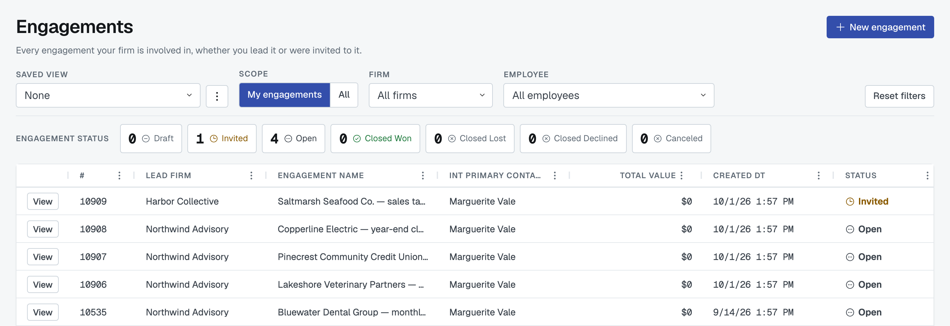Click the Open status icon in row 10908
950x326 pixels.
(850, 229)
